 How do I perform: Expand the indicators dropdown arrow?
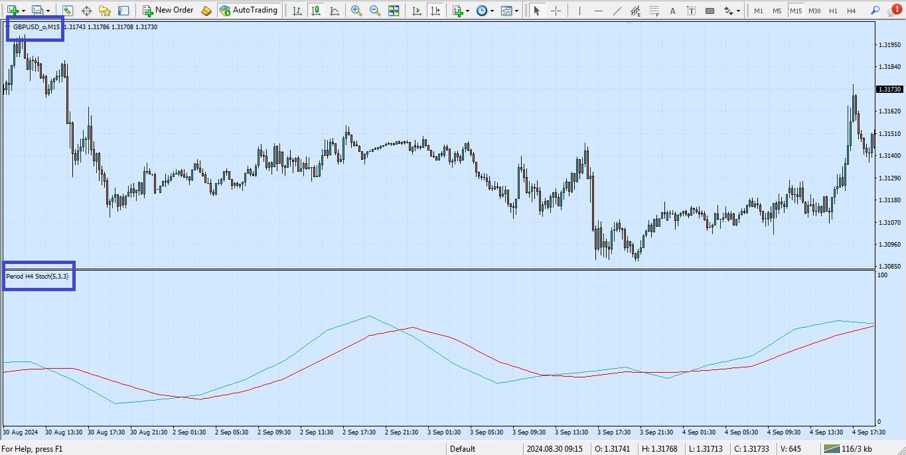point(468,11)
